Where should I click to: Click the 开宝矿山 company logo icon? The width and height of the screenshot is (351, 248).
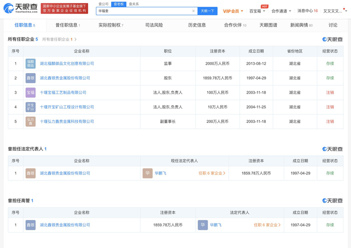tap(31, 107)
